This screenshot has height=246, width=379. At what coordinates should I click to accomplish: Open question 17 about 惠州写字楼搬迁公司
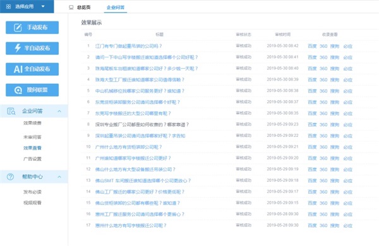pos(131,225)
